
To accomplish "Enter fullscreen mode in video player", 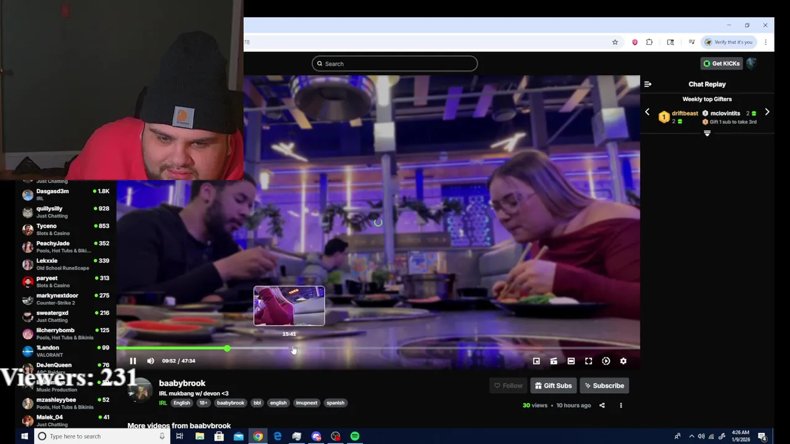I will 589,361.
